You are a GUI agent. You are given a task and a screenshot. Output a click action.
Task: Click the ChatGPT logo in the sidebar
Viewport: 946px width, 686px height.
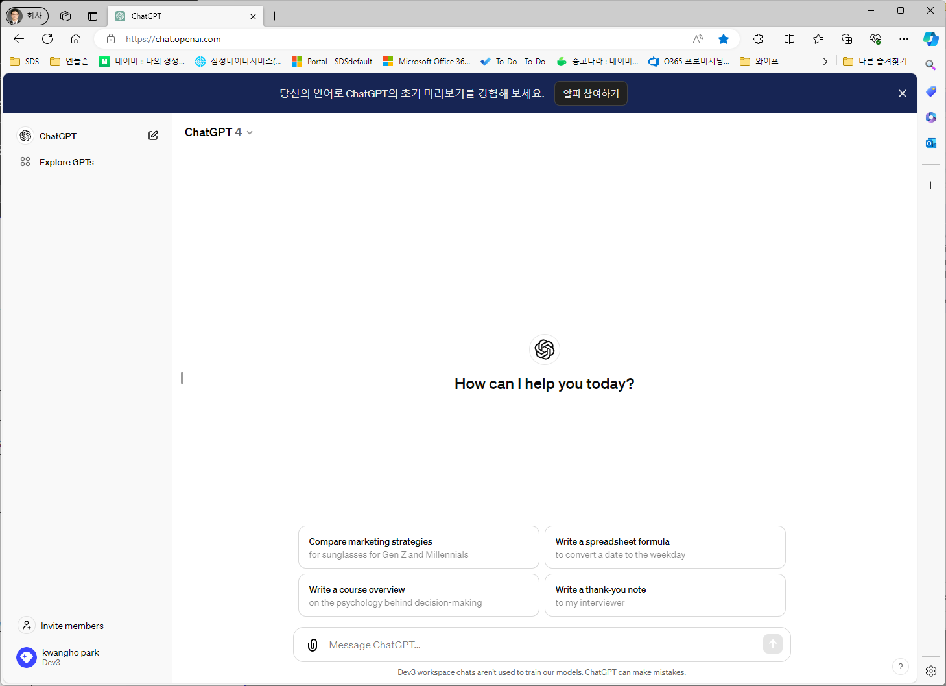coord(26,136)
